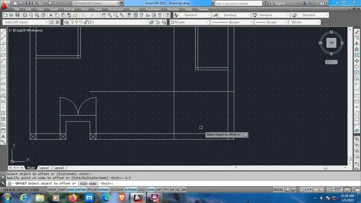Select the Pan hand tool
The image size is (361, 203).
103,15
